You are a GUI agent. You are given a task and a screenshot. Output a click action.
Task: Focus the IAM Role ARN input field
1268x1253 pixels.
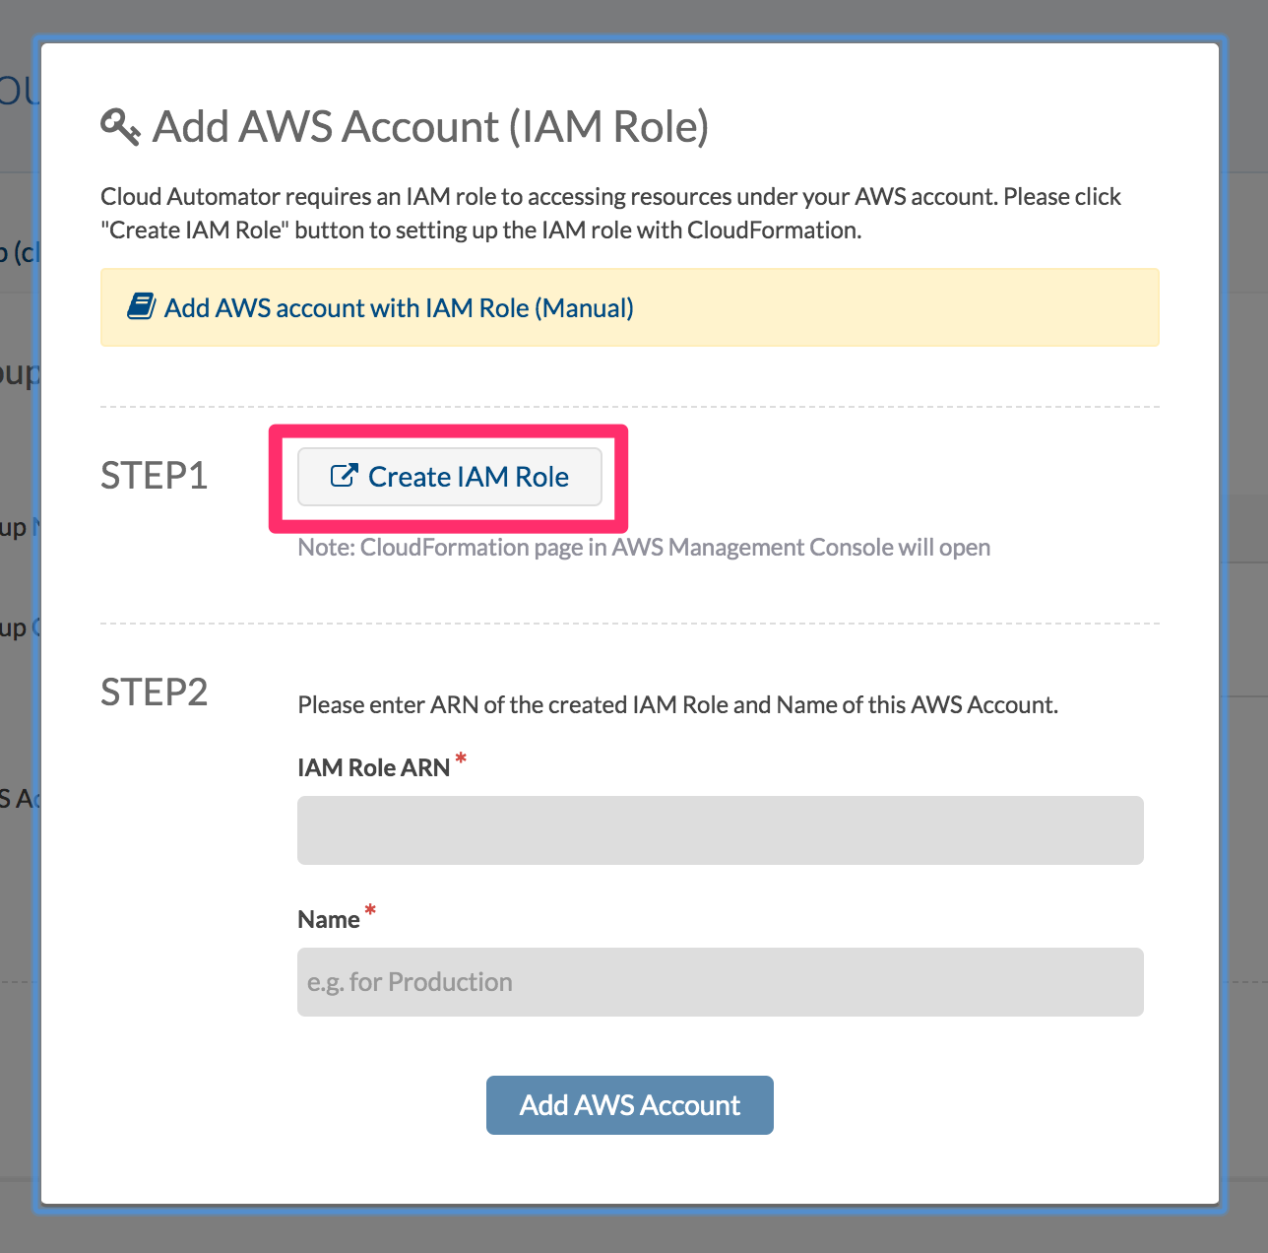[721, 830]
